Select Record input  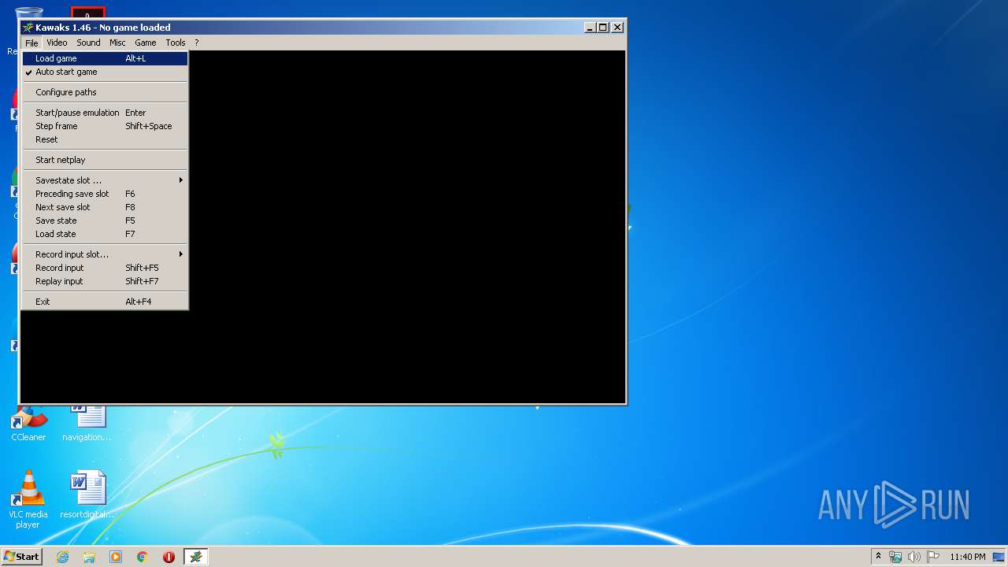click(105, 268)
